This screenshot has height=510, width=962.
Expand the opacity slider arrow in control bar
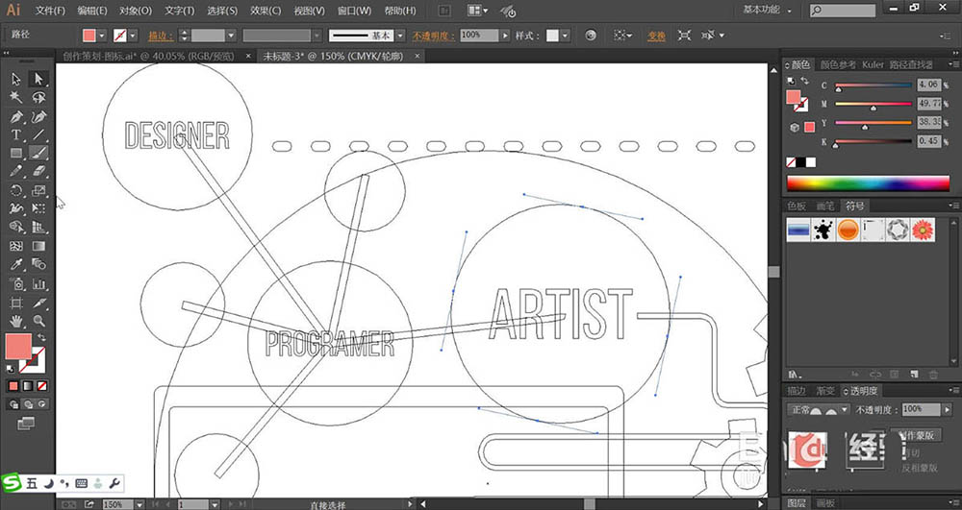tap(506, 36)
